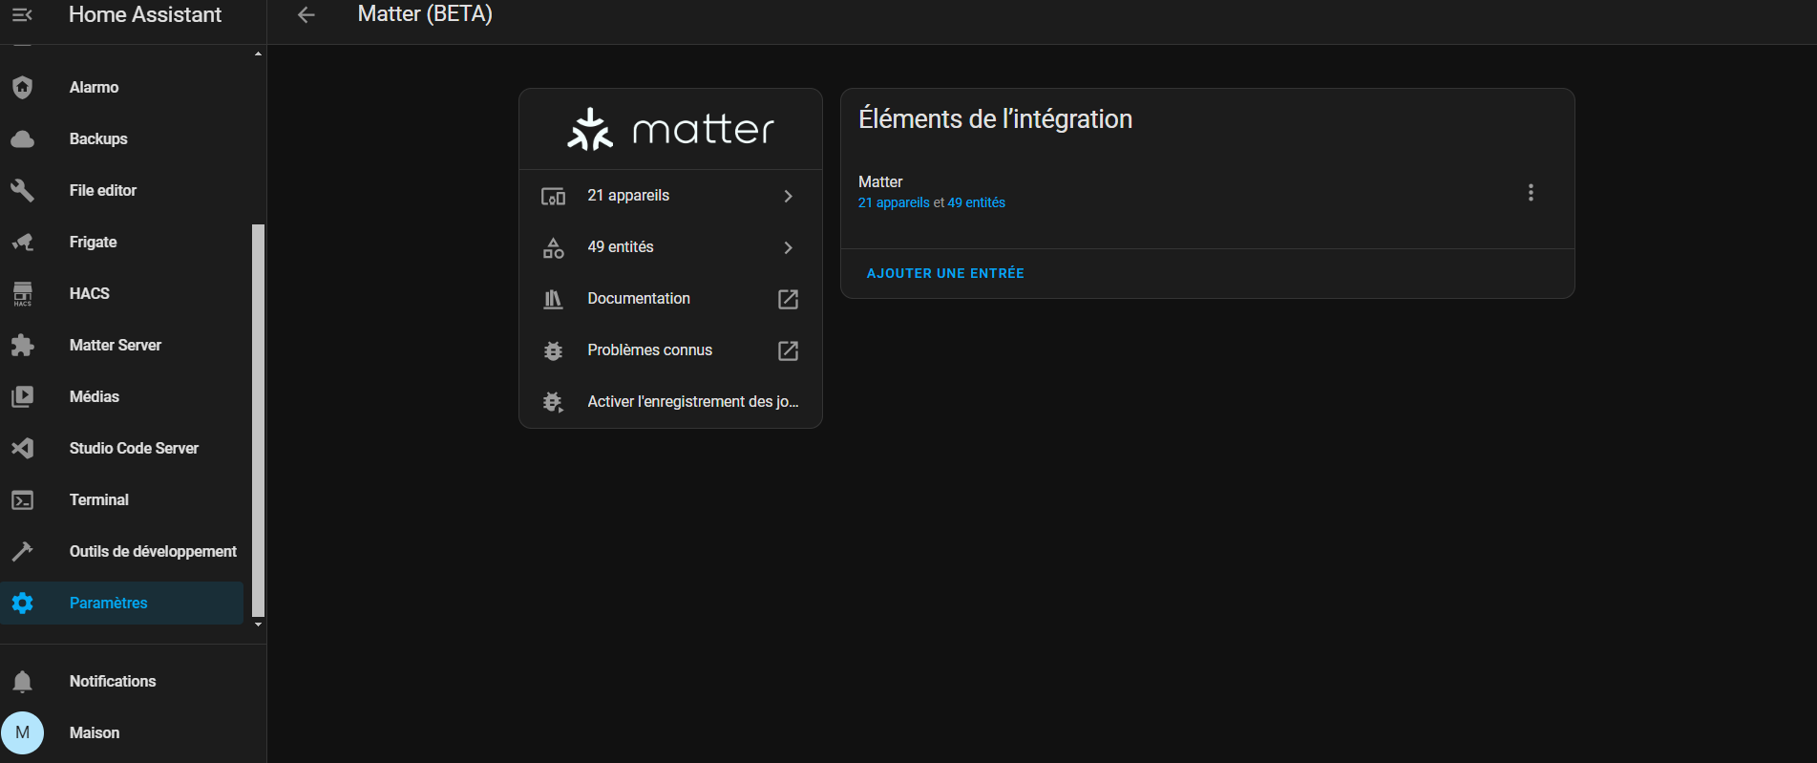Click the 'Éléments de l'intégration' heading
The height and width of the screenshot is (763, 1817).
[x=995, y=119]
